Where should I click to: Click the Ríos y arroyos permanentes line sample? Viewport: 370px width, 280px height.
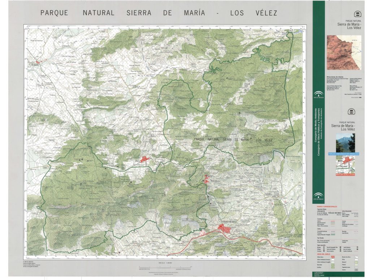coord(332,241)
